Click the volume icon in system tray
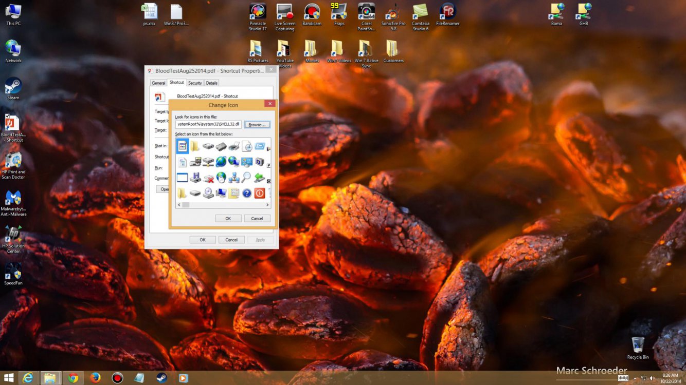This screenshot has width=686, height=385. coord(653,378)
